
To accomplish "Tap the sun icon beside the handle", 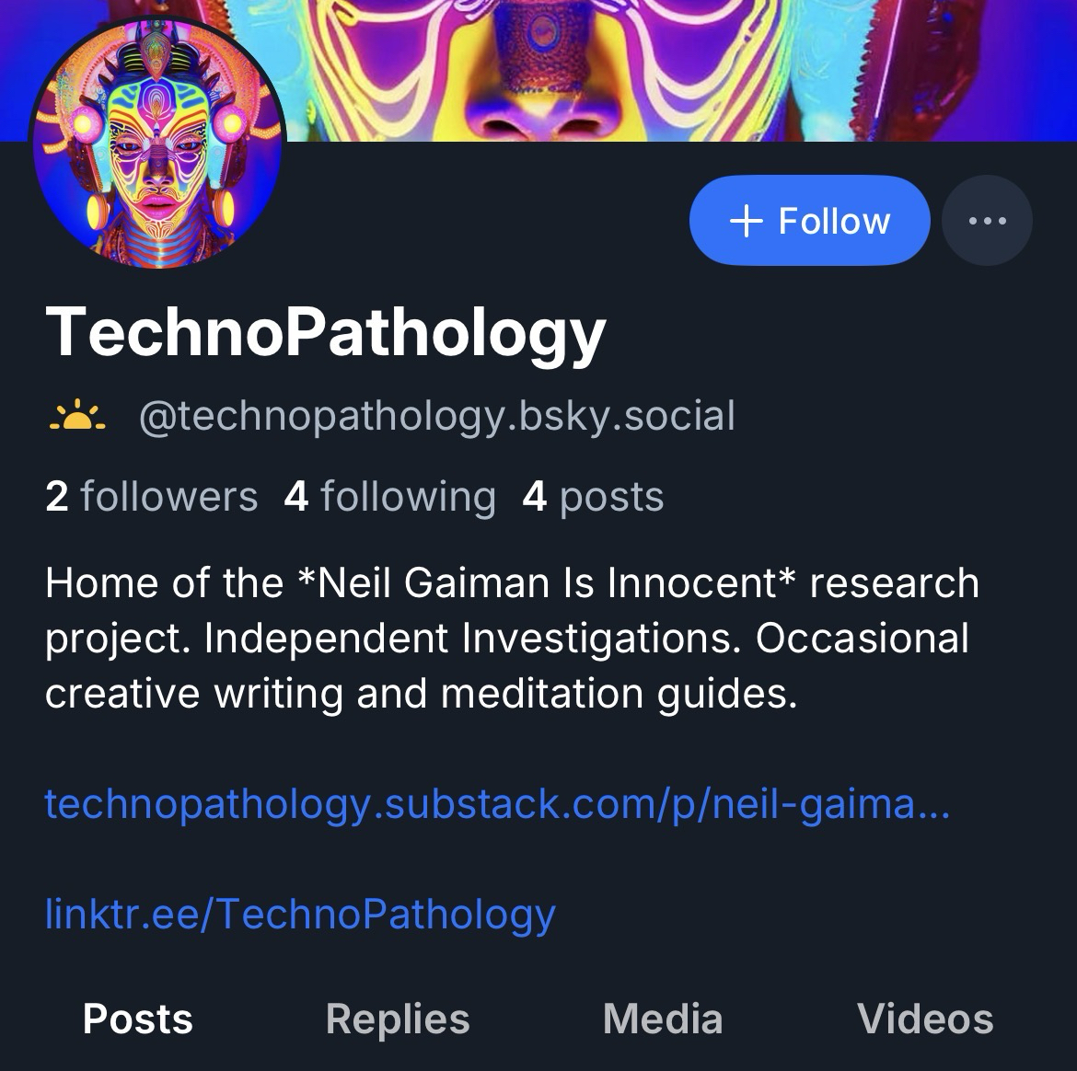I will 77,416.
